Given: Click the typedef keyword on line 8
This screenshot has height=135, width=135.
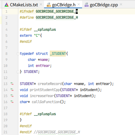Looking at the screenshot, I should click(27, 54).
